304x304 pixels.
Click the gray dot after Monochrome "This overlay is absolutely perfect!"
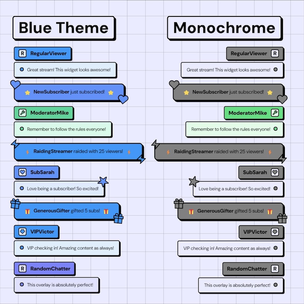coord(275,285)
